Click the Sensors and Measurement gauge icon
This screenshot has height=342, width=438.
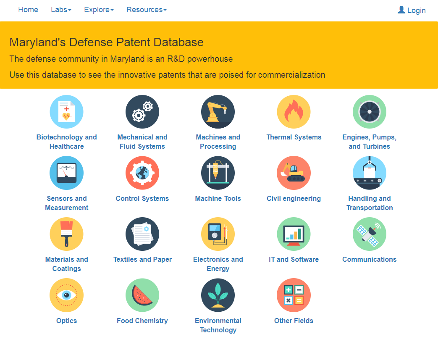(x=66, y=173)
